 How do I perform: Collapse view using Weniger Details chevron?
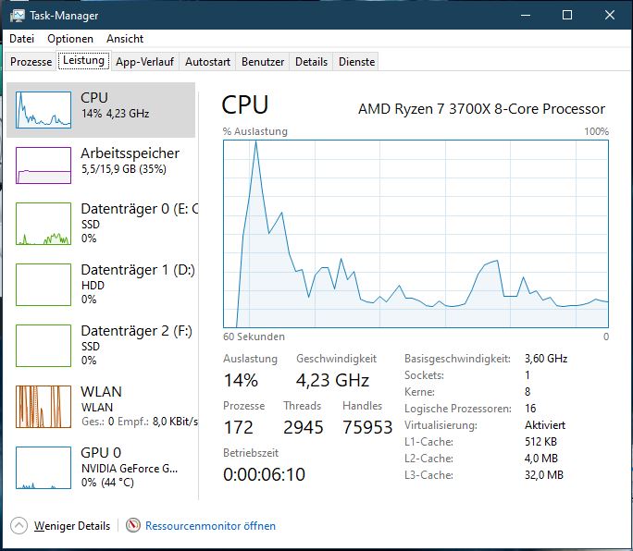tap(19, 526)
